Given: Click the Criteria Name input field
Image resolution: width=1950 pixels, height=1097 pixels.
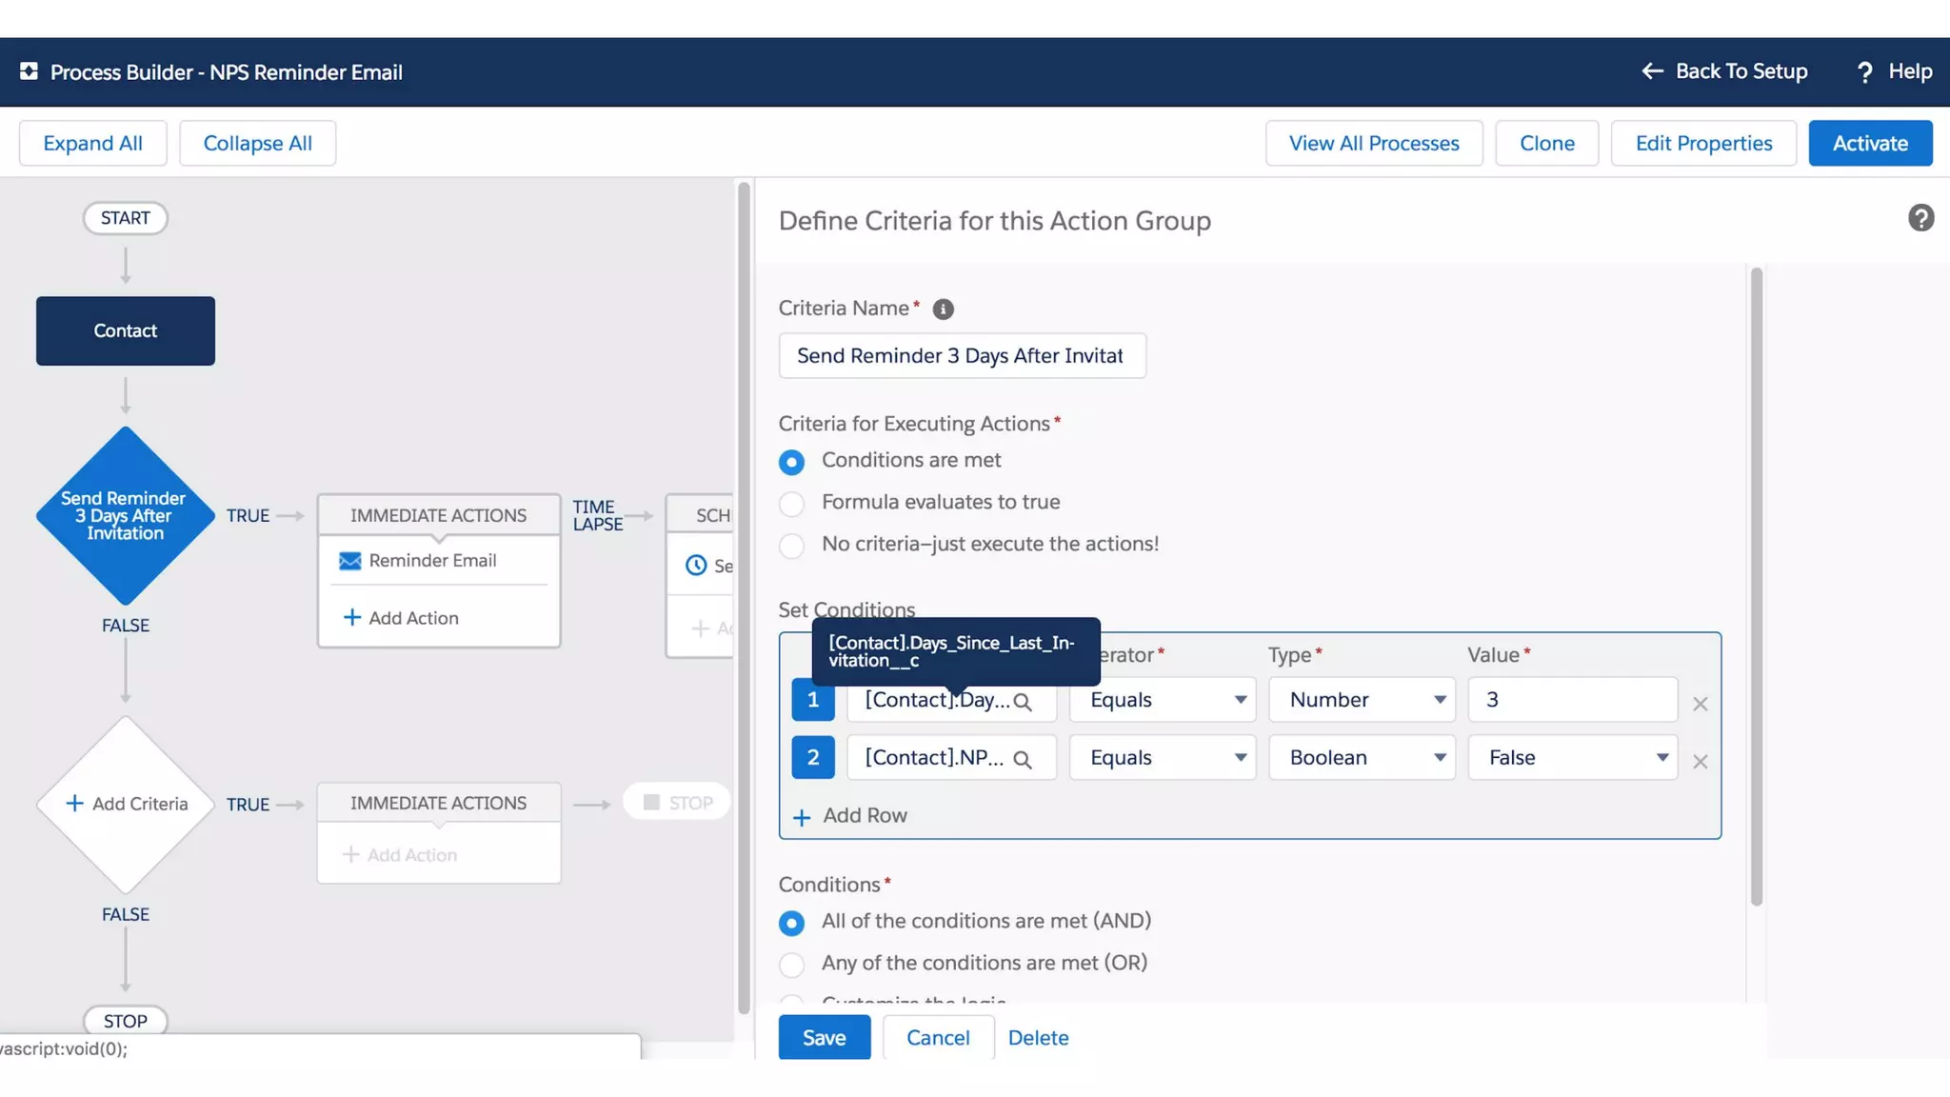Looking at the screenshot, I should [x=962, y=355].
